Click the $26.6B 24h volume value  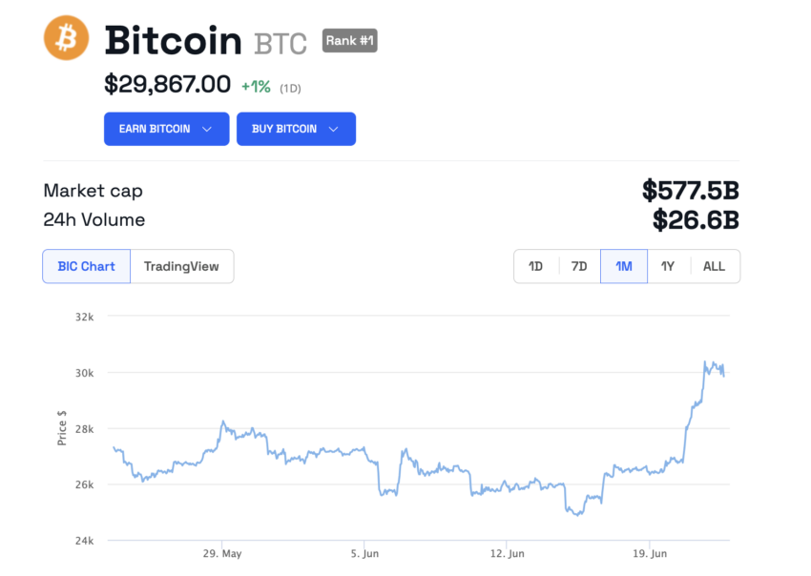coord(696,220)
